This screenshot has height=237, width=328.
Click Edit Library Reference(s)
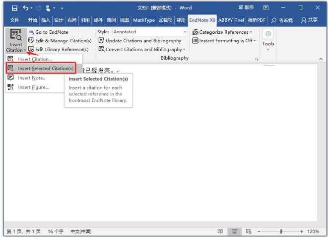pos(59,49)
